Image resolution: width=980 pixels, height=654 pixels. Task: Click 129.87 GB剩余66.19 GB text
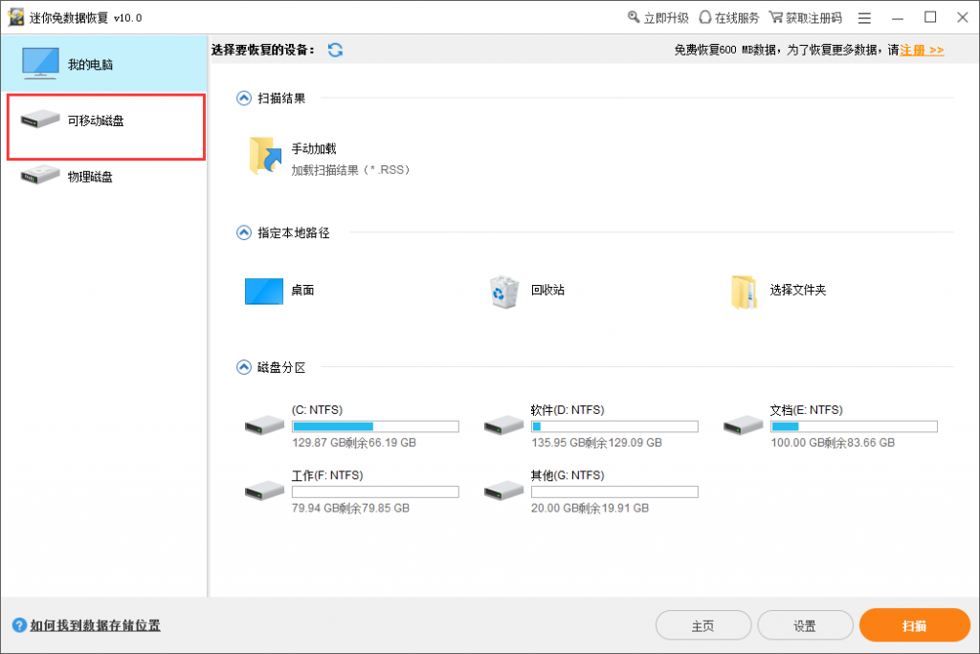[354, 443]
